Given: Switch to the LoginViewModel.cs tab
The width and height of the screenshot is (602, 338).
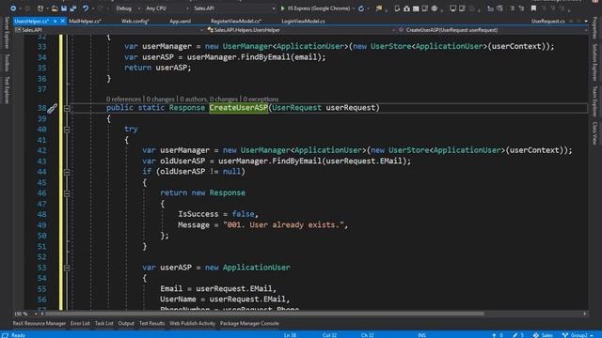Looking at the screenshot, I should point(303,21).
